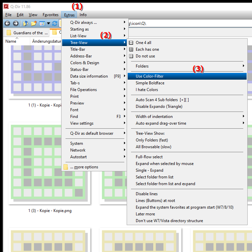Click the Forward navigation arrow icon
The width and height of the screenshot is (252, 252).
15,24
